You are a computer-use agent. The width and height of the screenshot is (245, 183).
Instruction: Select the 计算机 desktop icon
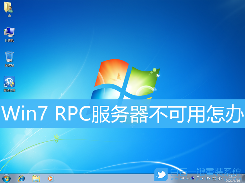coord(9,35)
